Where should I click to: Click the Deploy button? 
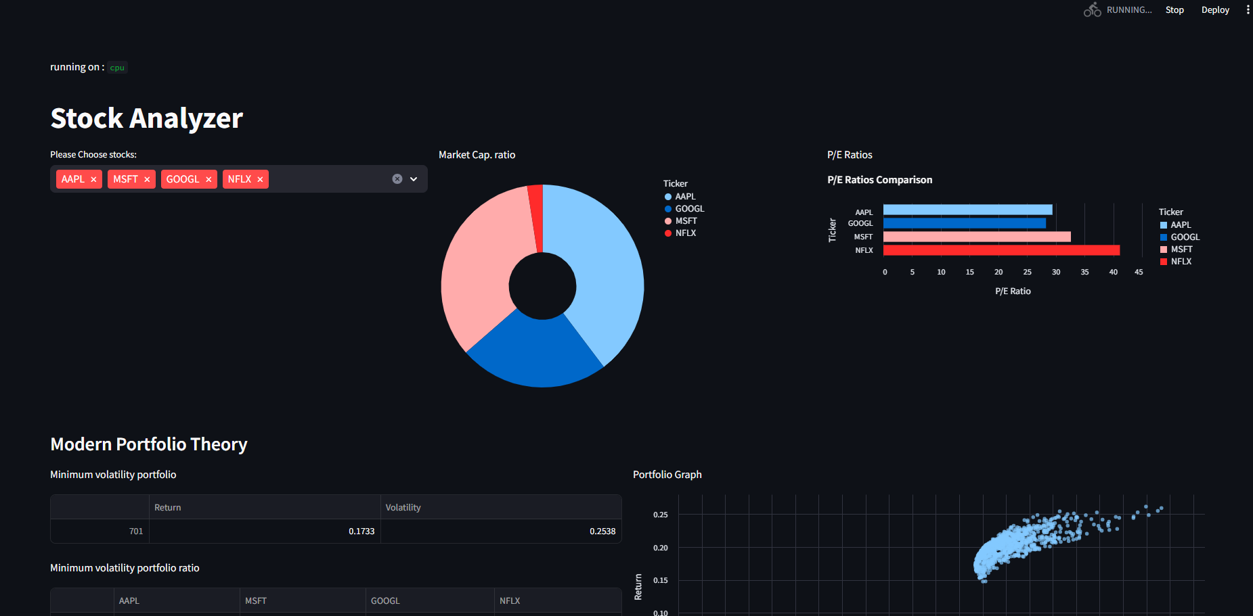pos(1215,9)
